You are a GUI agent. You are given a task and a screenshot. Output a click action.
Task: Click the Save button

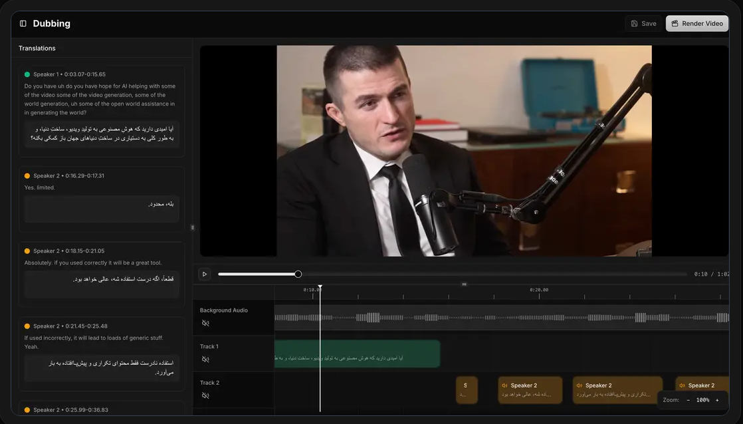(643, 23)
